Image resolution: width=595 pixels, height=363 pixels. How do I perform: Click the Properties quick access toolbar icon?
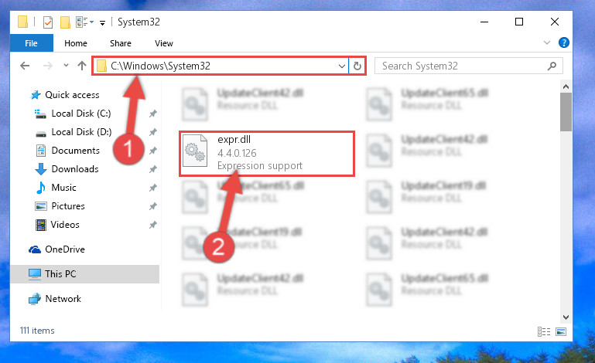pyautogui.click(x=48, y=22)
